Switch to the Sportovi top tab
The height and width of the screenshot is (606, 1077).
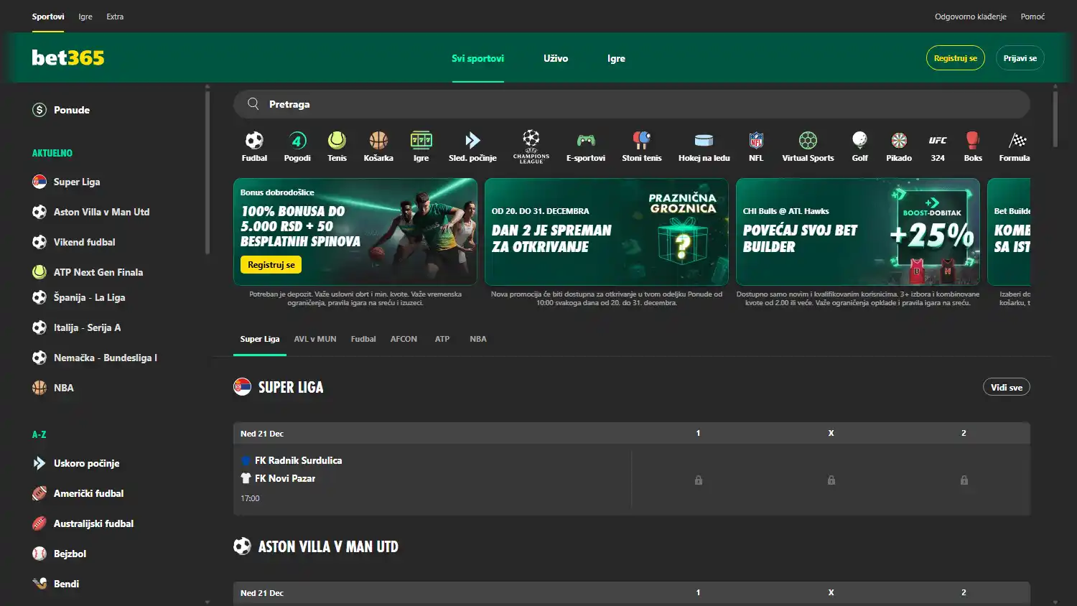[48, 17]
